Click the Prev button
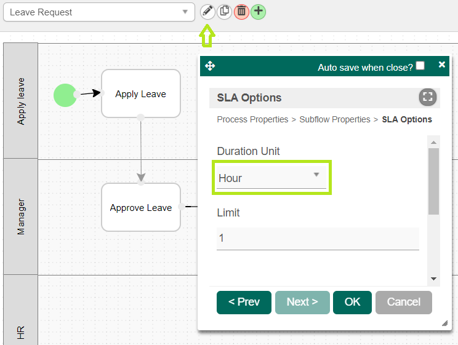The width and height of the screenshot is (458, 345). click(244, 302)
